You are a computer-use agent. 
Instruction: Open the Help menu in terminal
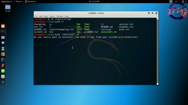67,16
